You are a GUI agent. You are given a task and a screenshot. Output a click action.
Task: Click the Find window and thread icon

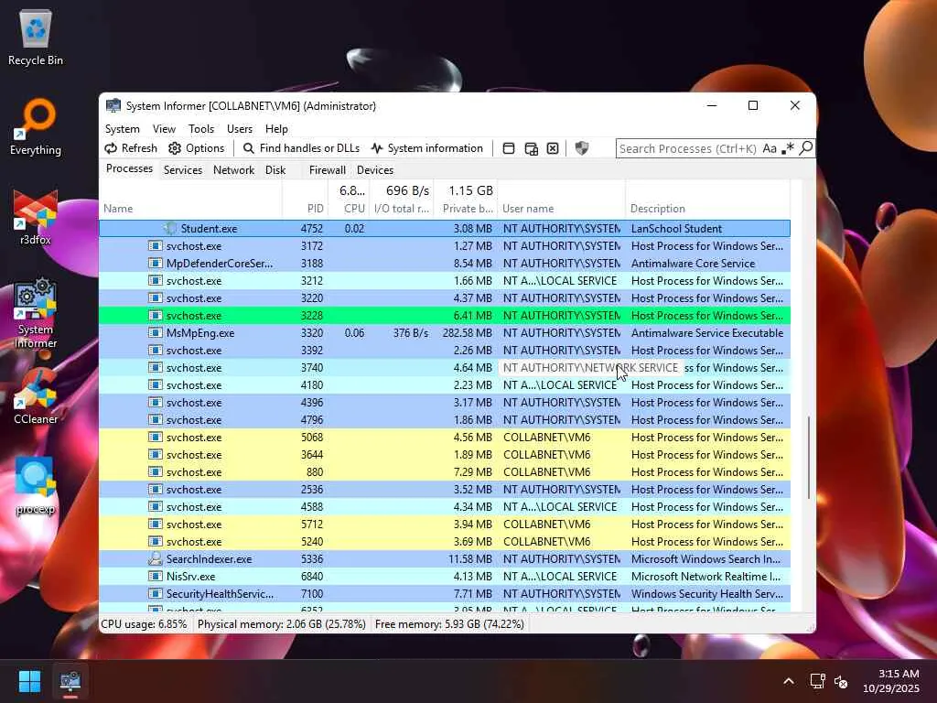coord(532,148)
